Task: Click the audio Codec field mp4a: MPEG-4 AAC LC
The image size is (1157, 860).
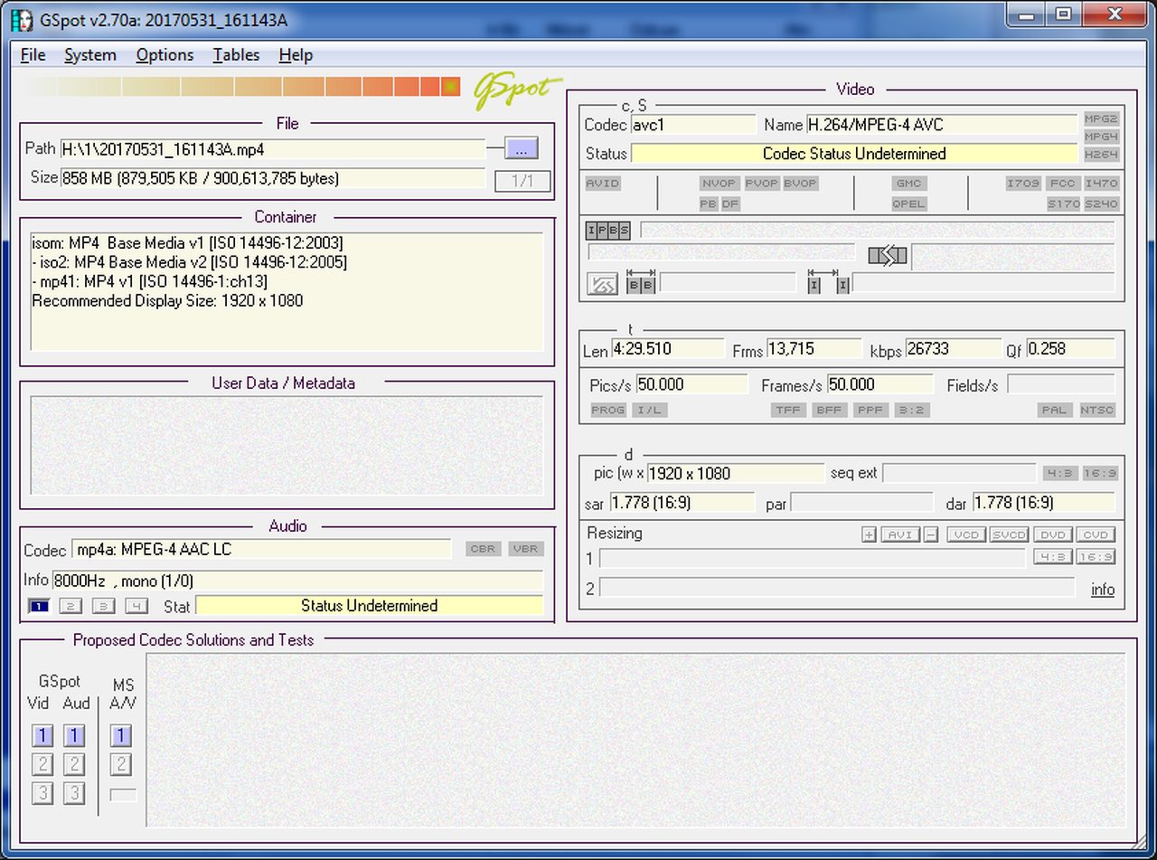Action: pos(261,550)
